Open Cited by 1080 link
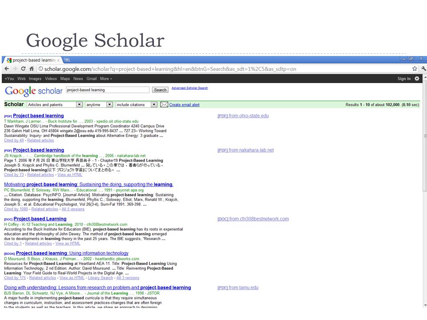427x320 pixels. pyautogui.click(x=16, y=209)
